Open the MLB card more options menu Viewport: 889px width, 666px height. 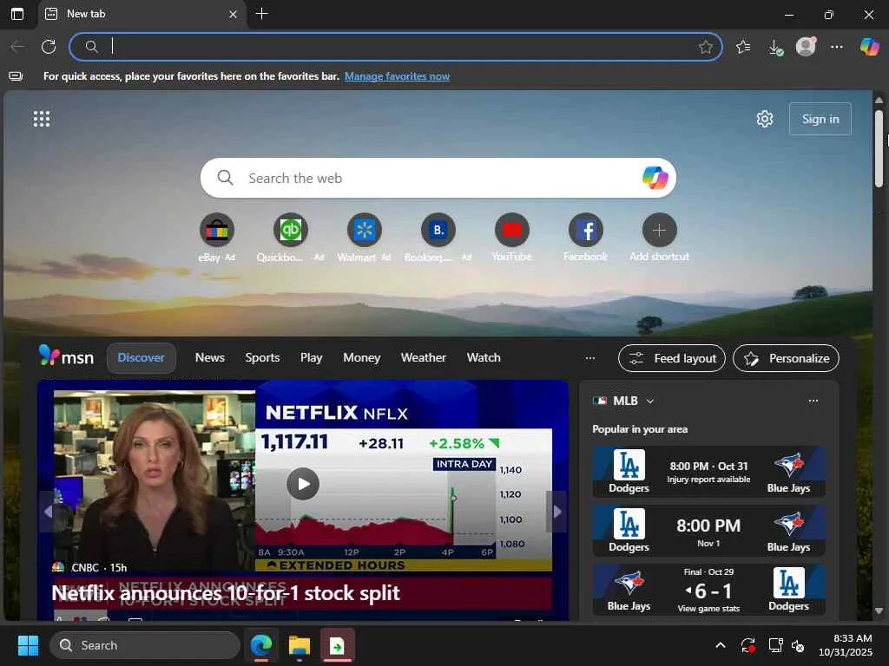(x=813, y=401)
